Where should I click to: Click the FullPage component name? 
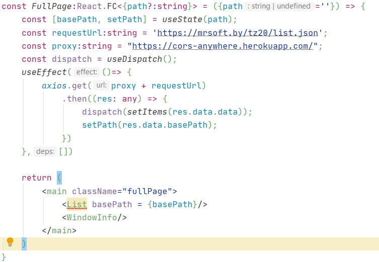pos(52,6)
